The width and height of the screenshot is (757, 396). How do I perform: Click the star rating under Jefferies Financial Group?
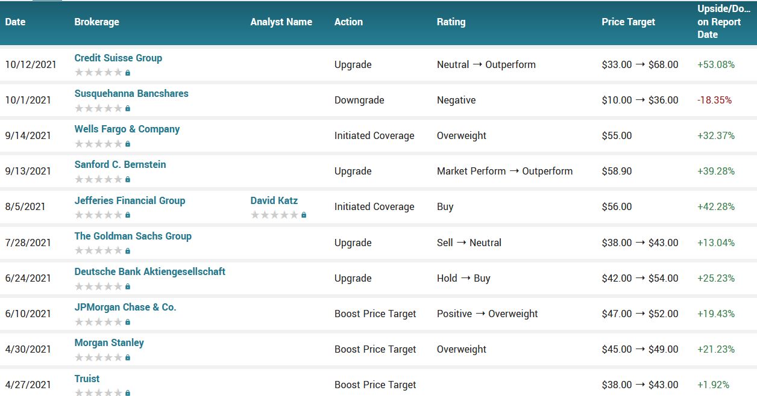click(98, 215)
